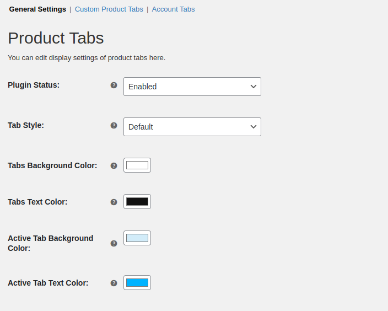Click the Tab Style field label
This screenshot has height=311, width=388.
click(26, 125)
